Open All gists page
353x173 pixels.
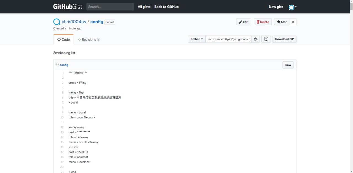tap(144, 7)
